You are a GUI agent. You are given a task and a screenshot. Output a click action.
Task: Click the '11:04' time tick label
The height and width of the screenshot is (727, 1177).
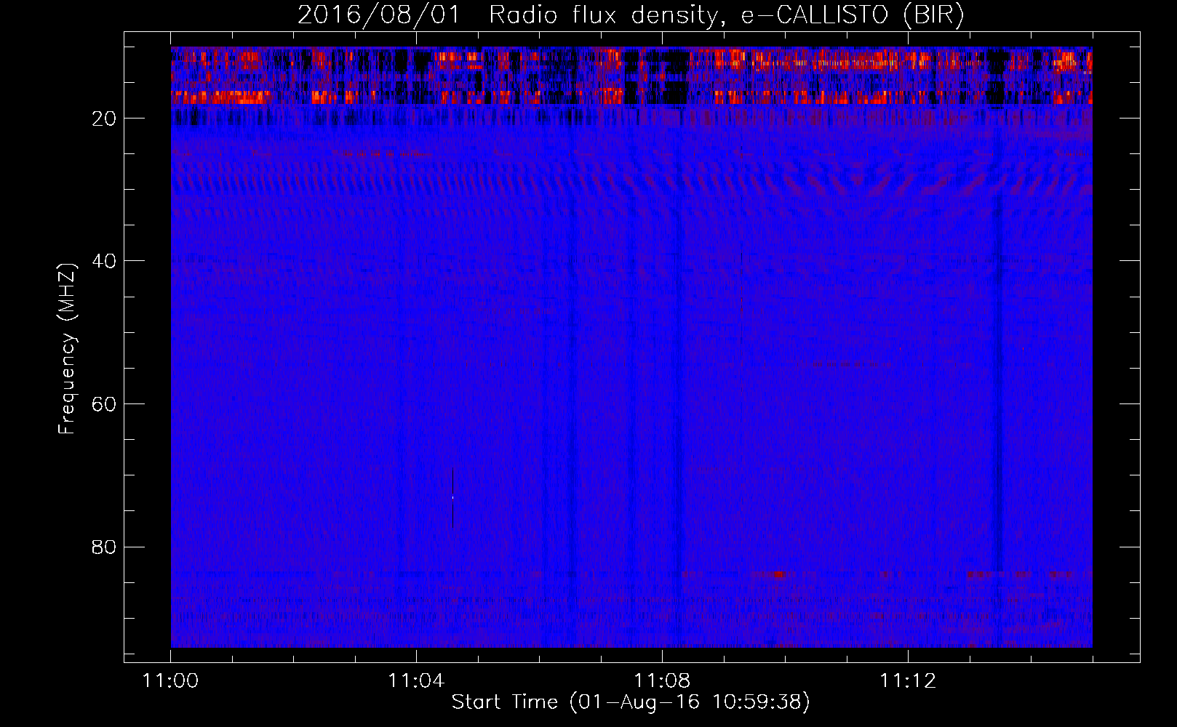pyautogui.click(x=416, y=681)
